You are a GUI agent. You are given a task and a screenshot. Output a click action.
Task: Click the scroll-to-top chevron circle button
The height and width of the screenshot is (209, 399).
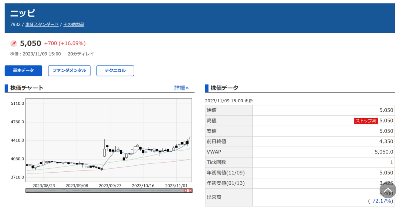[388, 191]
